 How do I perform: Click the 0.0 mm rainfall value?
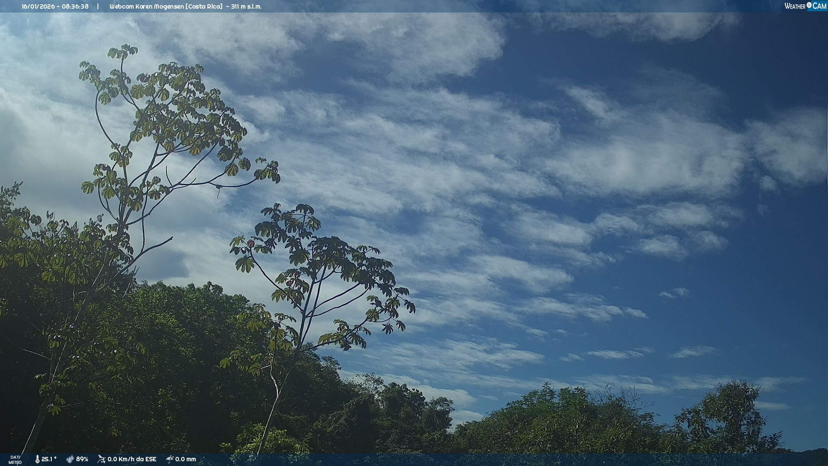point(185,459)
